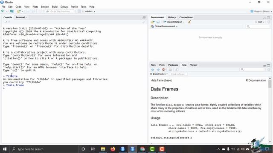Open the Addins dropdown
273x153 pixels.
tap(90, 11)
